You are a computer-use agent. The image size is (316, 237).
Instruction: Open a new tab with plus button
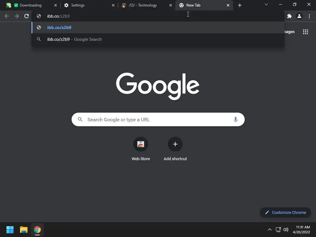(239, 5)
